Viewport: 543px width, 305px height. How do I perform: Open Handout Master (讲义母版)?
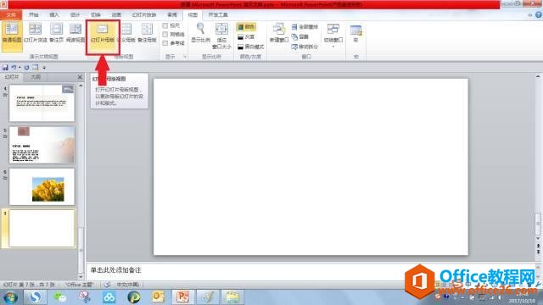coord(127,34)
